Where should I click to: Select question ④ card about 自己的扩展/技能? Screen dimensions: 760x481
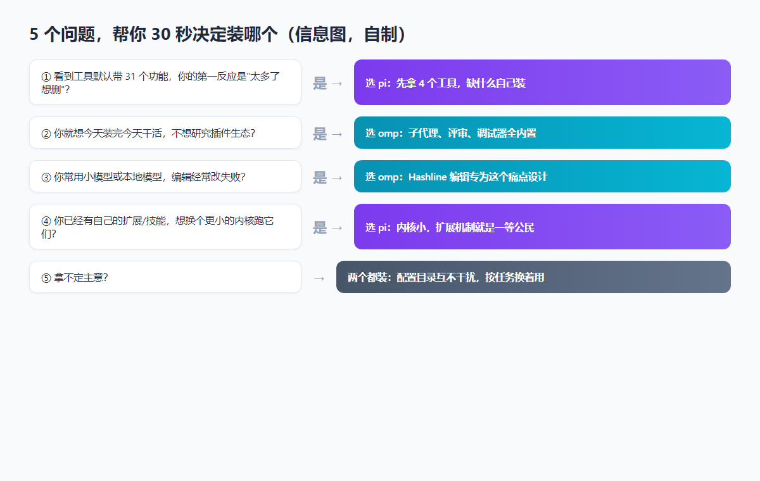pos(165,227)
